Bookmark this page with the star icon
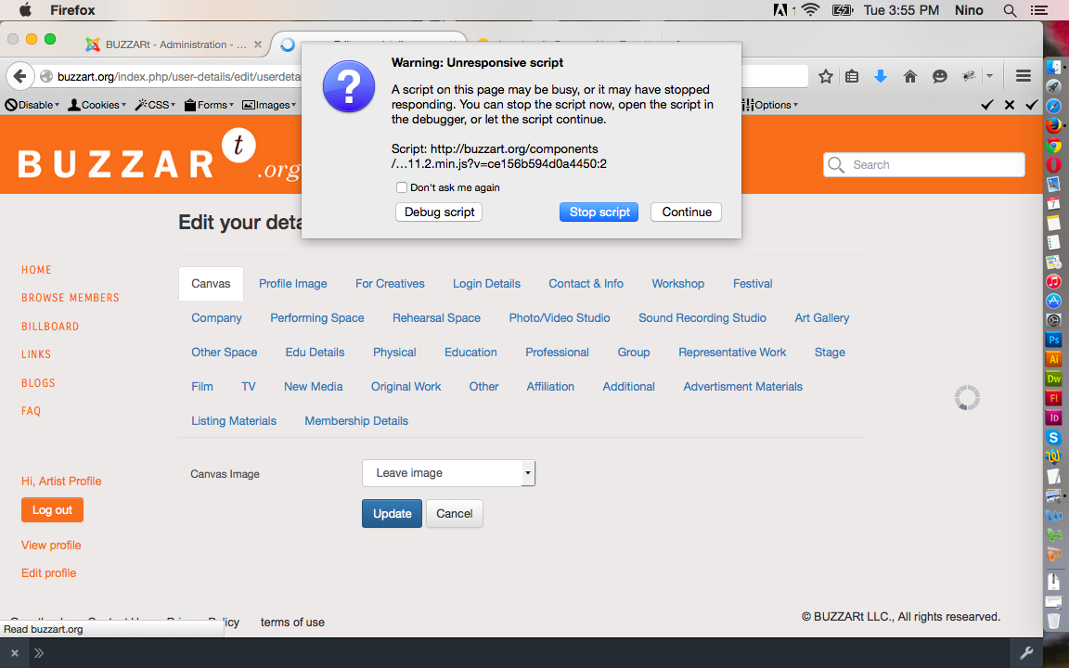This screenshot has height=668, width=1069. tap(826, 76)
